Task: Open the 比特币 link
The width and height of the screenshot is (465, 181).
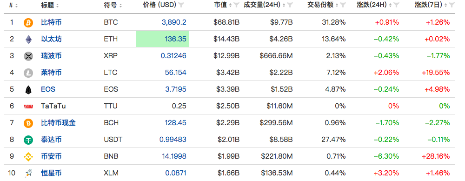Action: (x=51, y=22)
